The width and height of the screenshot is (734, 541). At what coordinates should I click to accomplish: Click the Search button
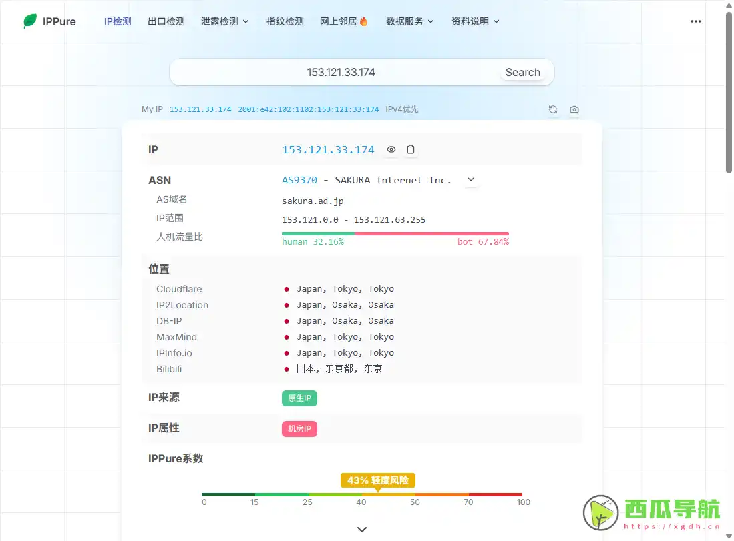[x=522, y=73]
